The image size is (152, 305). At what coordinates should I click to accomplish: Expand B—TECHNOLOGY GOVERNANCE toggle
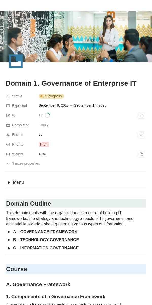pos(9,240)
